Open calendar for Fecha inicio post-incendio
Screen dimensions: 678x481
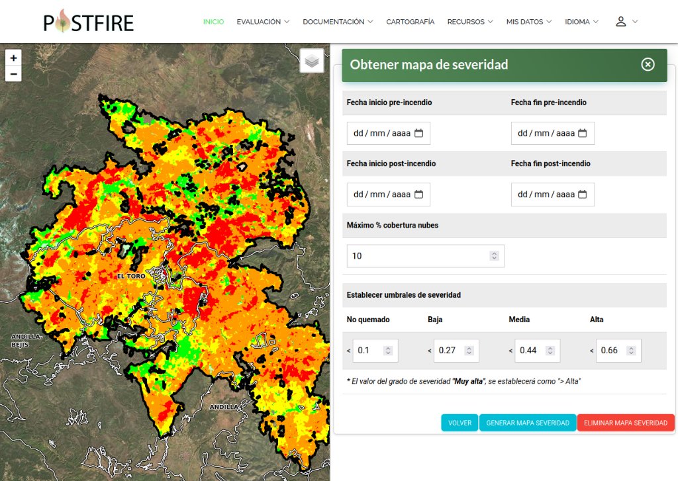(x=418, y=195)
